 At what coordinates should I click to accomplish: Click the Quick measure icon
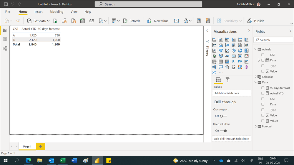click(x=208, y=21)
